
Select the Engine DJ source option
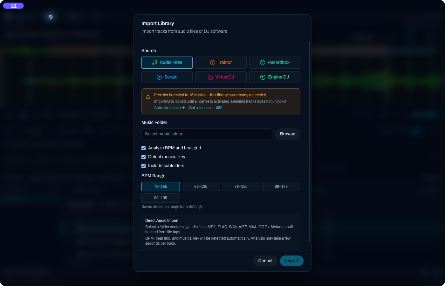pos(275,77)
